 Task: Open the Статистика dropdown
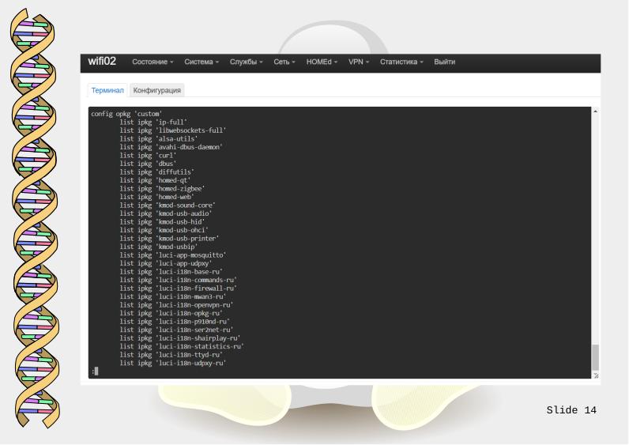pos(402,62)
